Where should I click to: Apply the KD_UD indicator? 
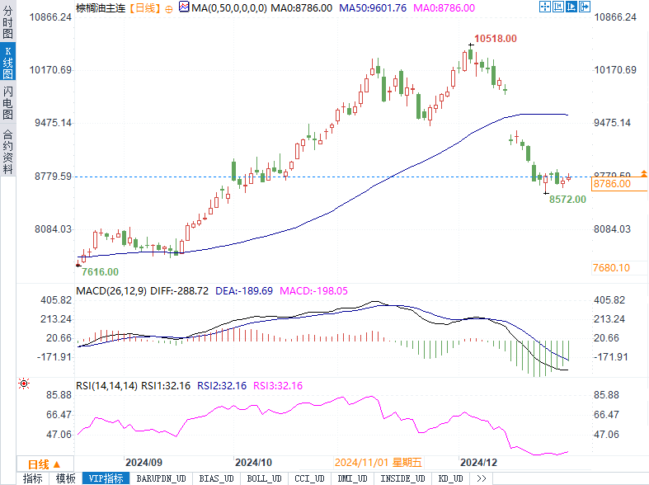point(449,478)
